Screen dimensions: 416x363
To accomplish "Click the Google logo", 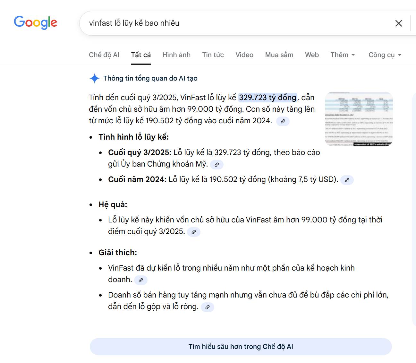I will click(36, 22).
